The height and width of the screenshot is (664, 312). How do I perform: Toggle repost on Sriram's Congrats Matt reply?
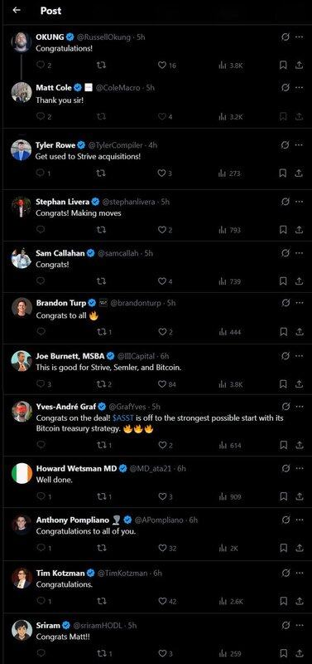(x=103, y=653)
